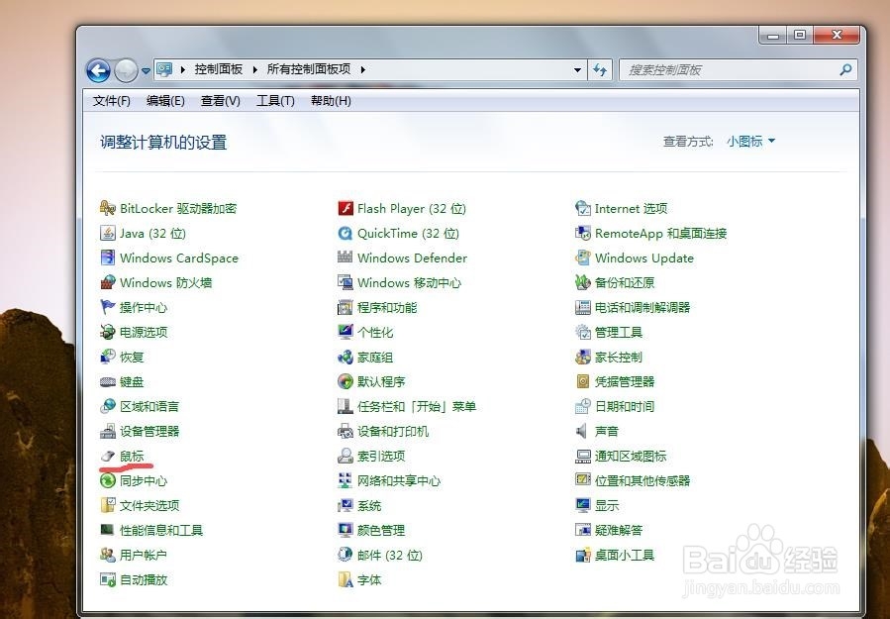This screenshot has height=619, width=890.
Task: Open the 查看方式 小图标 view dropdown
Action: coord(748,141)
